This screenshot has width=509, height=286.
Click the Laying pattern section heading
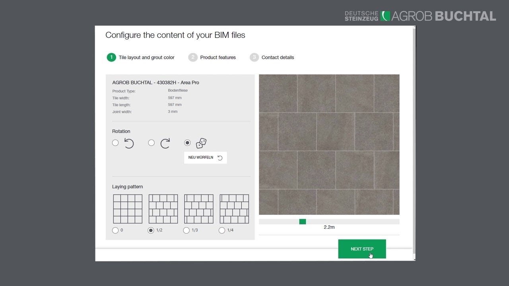point(128,187)
